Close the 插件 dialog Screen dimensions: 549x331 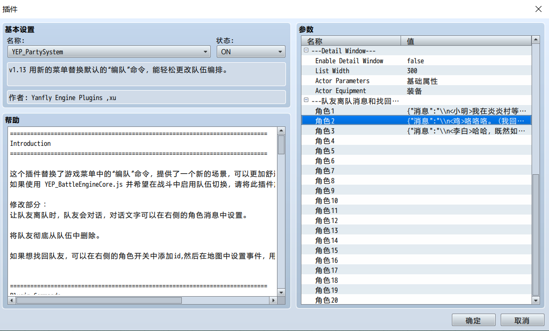point(539,9)
